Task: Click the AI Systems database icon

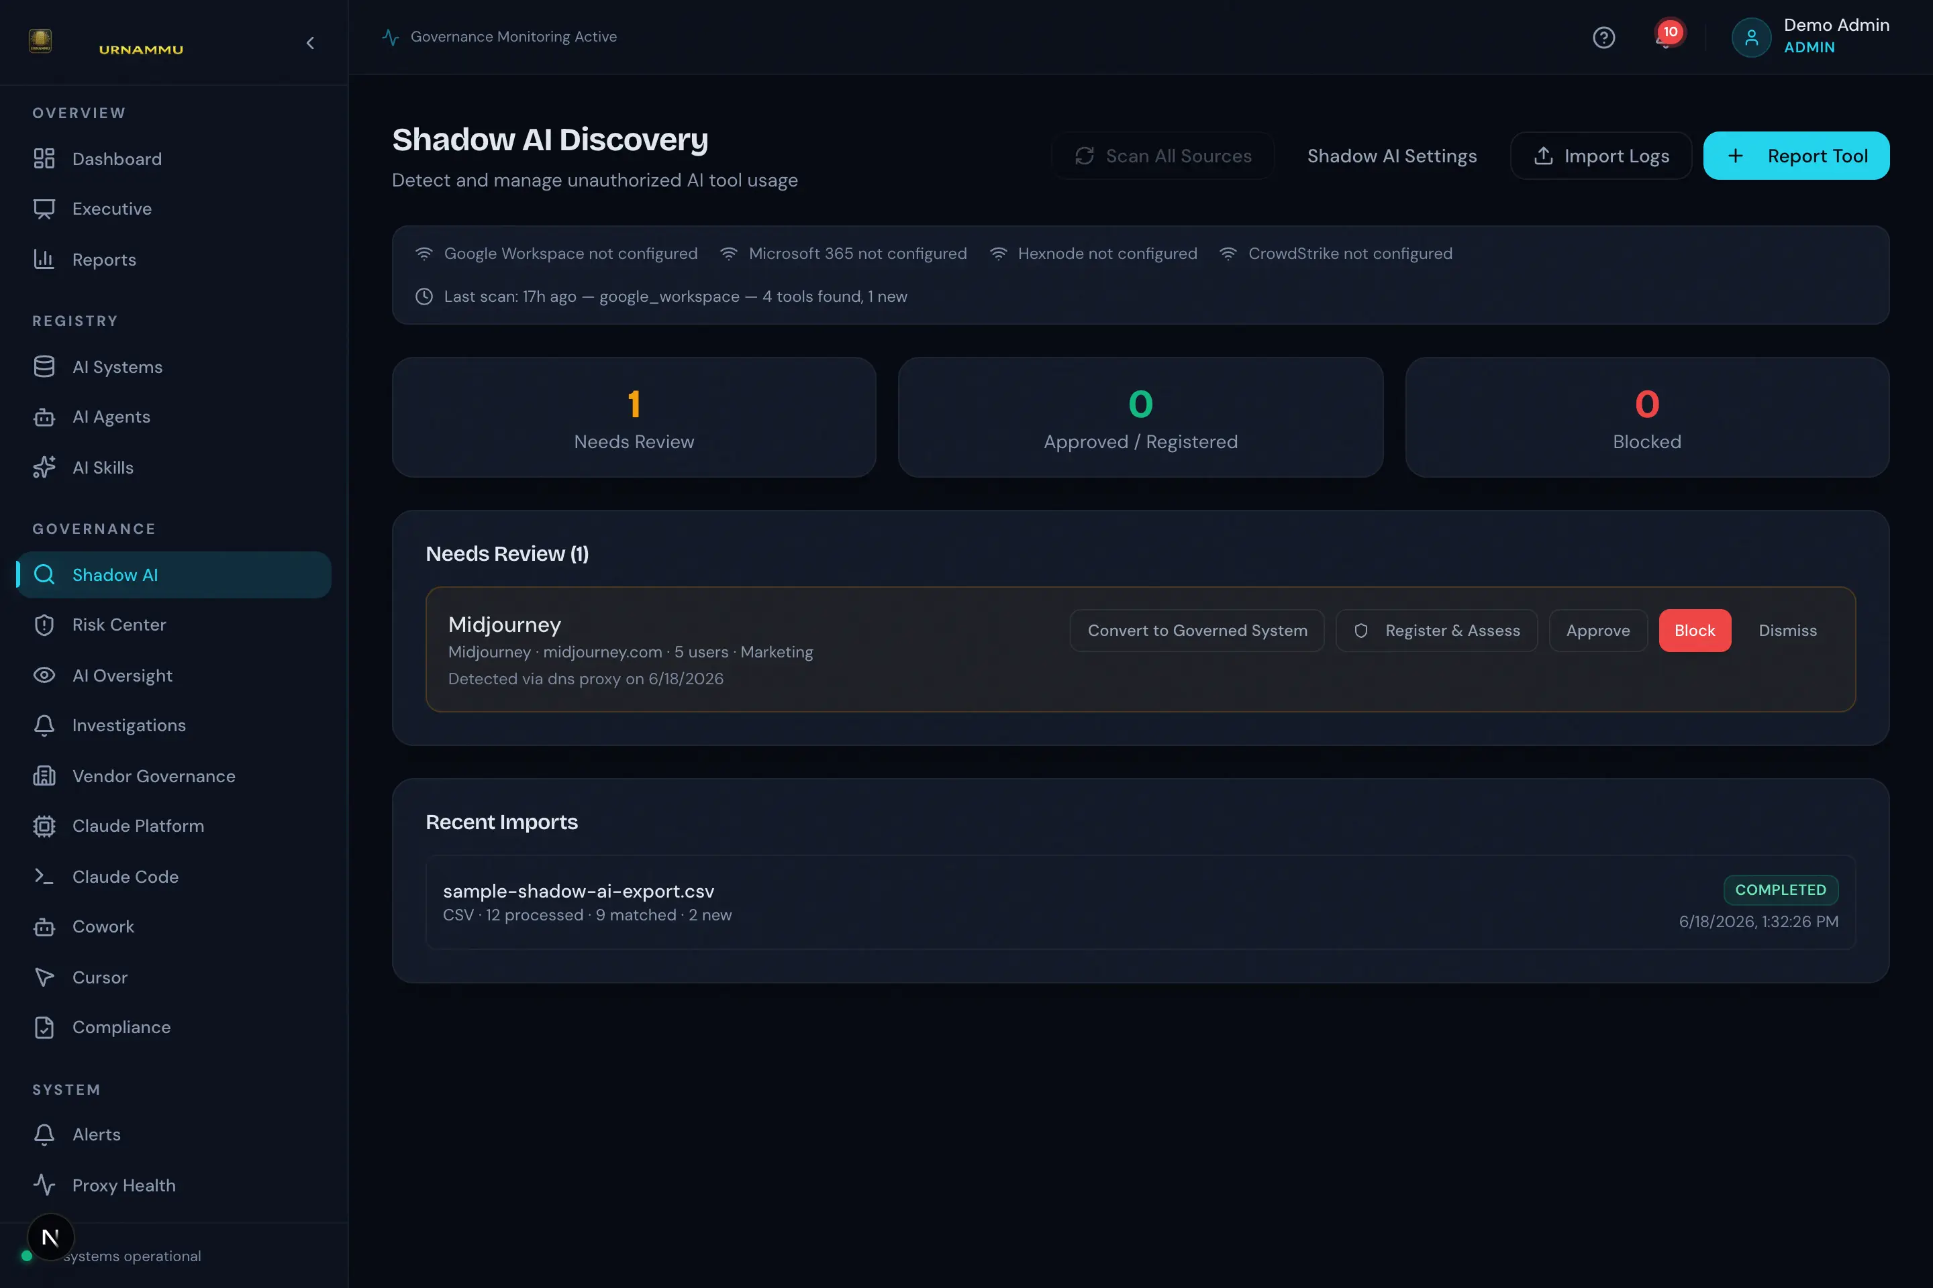Action: [44, 367]
